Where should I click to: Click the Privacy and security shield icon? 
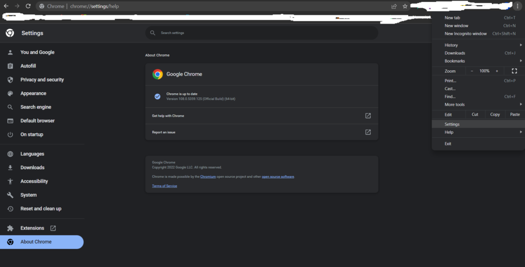coord(10,79)
